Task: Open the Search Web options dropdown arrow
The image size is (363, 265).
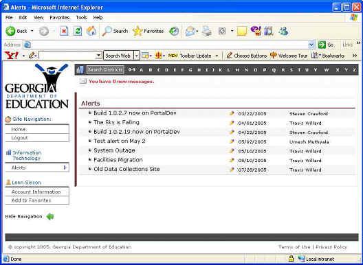Action: [x=137, y=56]
